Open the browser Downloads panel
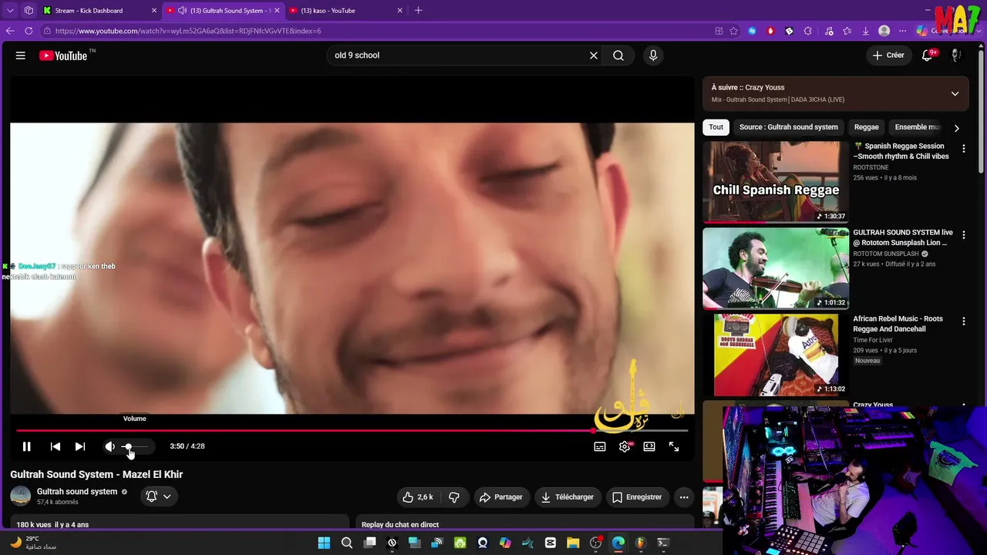Screen dimensions: 987x555 coord(865,31)
